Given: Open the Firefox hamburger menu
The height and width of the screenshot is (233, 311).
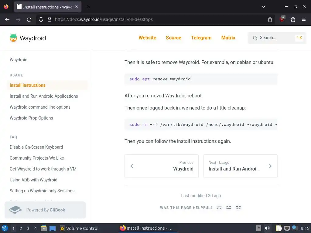Looking at the screenshot, I should click(303, 19).
